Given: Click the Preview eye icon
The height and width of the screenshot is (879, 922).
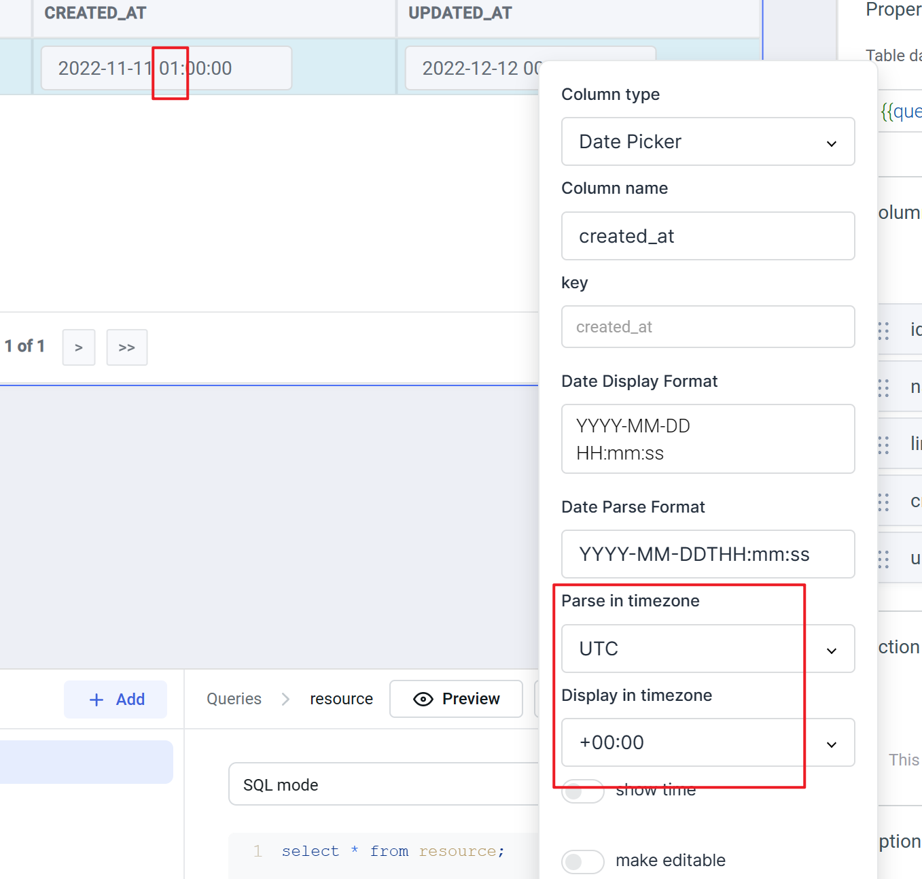Looking at the screenshot, I should coord(424,699).
